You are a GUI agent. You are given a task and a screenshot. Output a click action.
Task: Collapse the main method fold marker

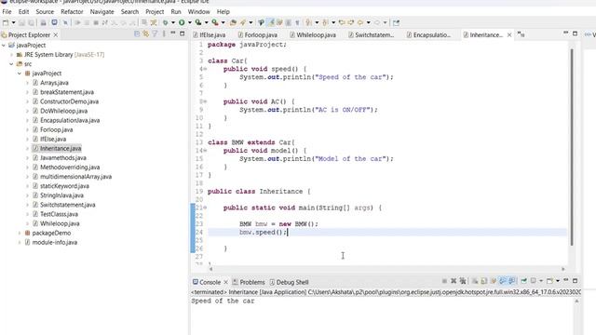click(x=205, y=208)
